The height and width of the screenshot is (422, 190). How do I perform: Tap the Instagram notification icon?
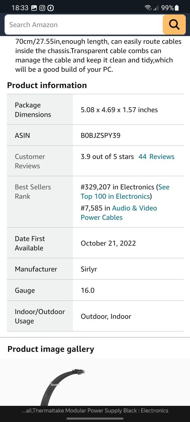(x=42, y=8)
